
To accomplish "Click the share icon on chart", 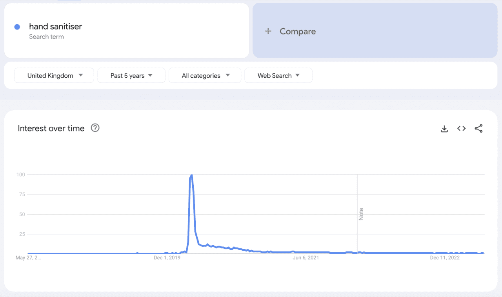I will [x=478, y=129].
